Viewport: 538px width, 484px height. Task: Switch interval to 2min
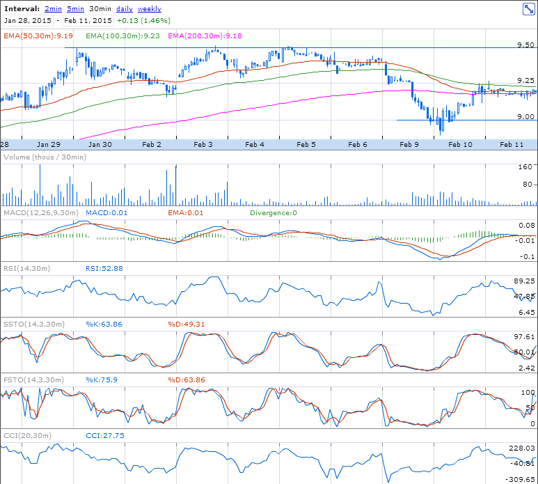pos(53,9)
